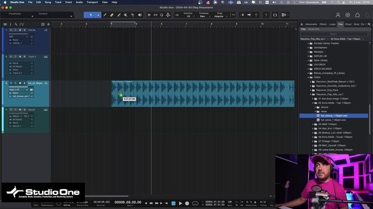Viewport: 373px width, 209px height.
Task: Expand the chorus subfolder
Action: tap(315, 107)
